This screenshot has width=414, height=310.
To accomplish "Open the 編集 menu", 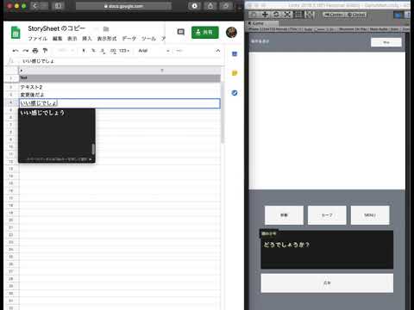I will [57, 39].
